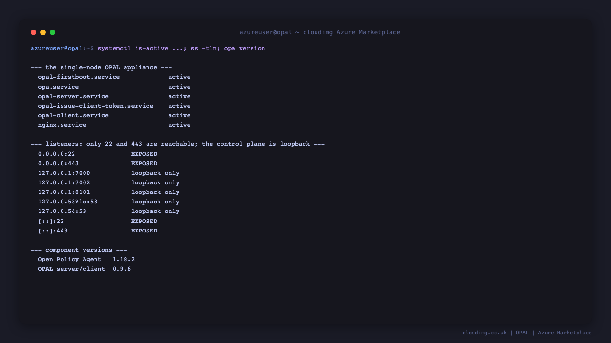Click the 'active' status next to nginx.service
The width and height of the screenshot is (611, 343).
(179, 125)
